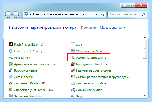The image size is (152, 102).
Task: Open the Датчик расположения и другие link
Action: click(x=102, y=77)
